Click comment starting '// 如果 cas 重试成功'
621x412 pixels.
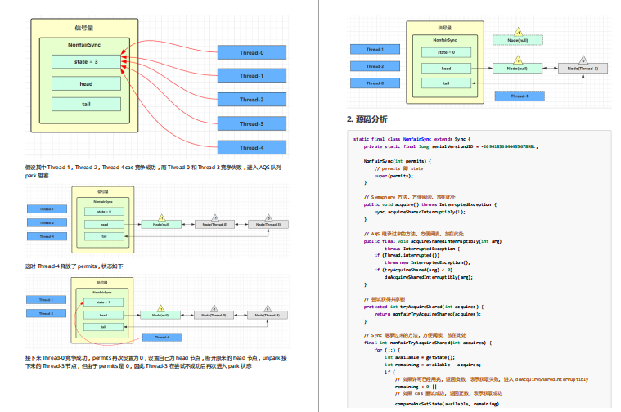(448, 394)
